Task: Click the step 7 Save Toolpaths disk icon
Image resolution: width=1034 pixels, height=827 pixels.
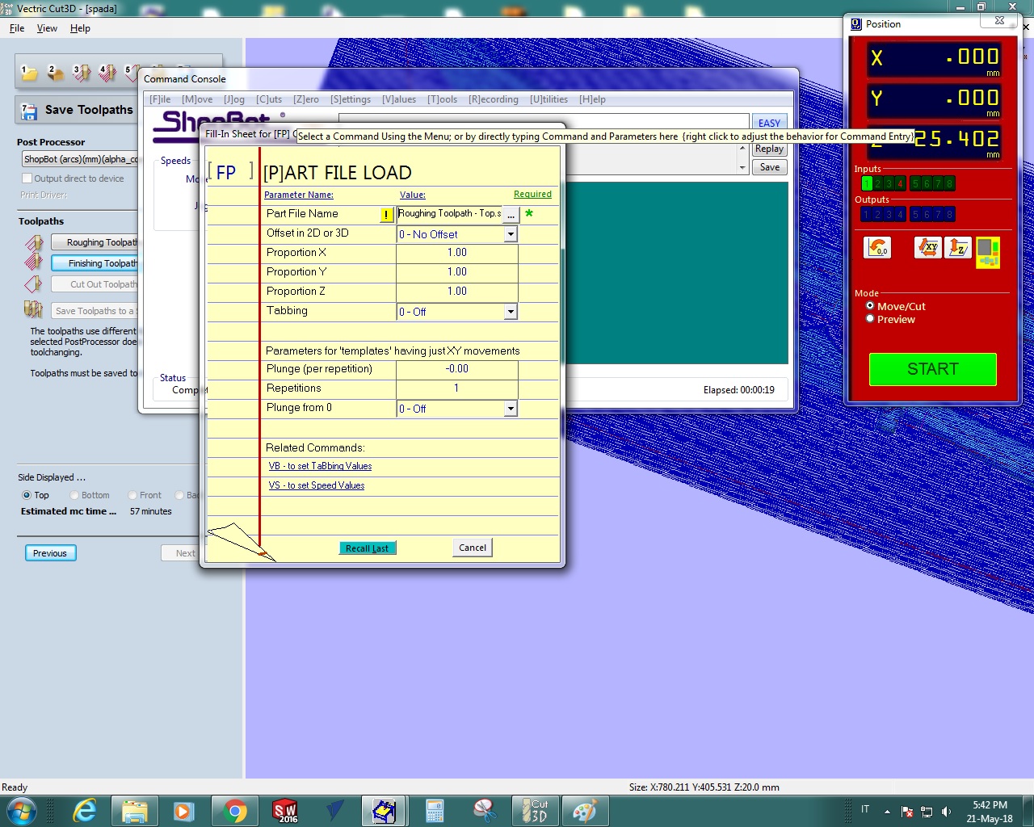Action: [x=29, y=111]
